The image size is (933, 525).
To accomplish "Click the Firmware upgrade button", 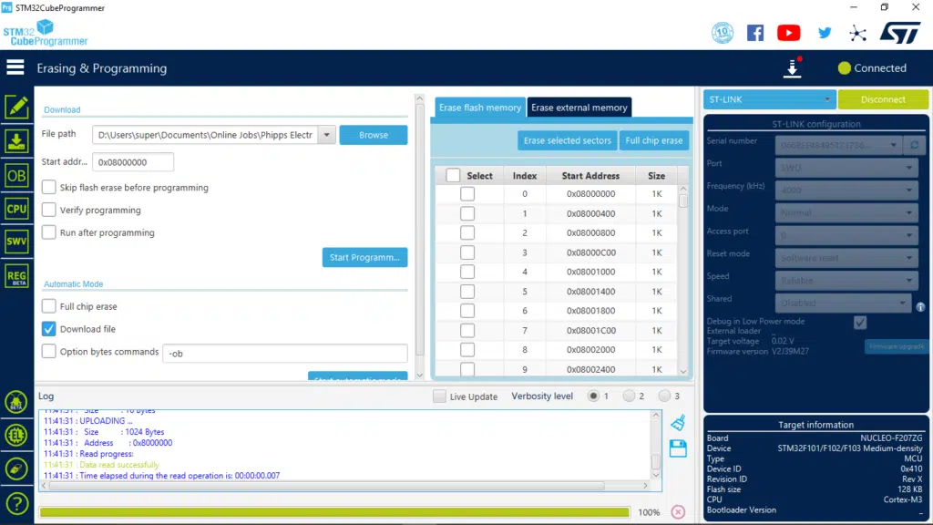I will pos(897,346).
